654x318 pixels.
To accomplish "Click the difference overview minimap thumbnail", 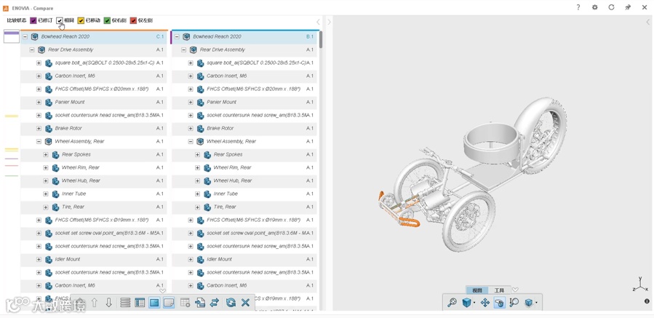I will click(11, 37).
